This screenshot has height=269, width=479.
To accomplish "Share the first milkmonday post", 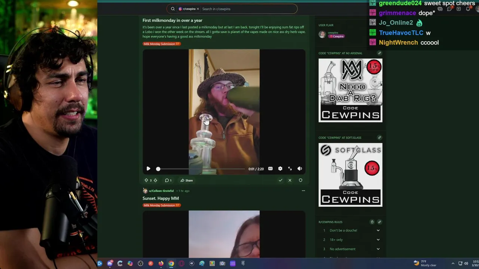I will click(x=186, y=180).
